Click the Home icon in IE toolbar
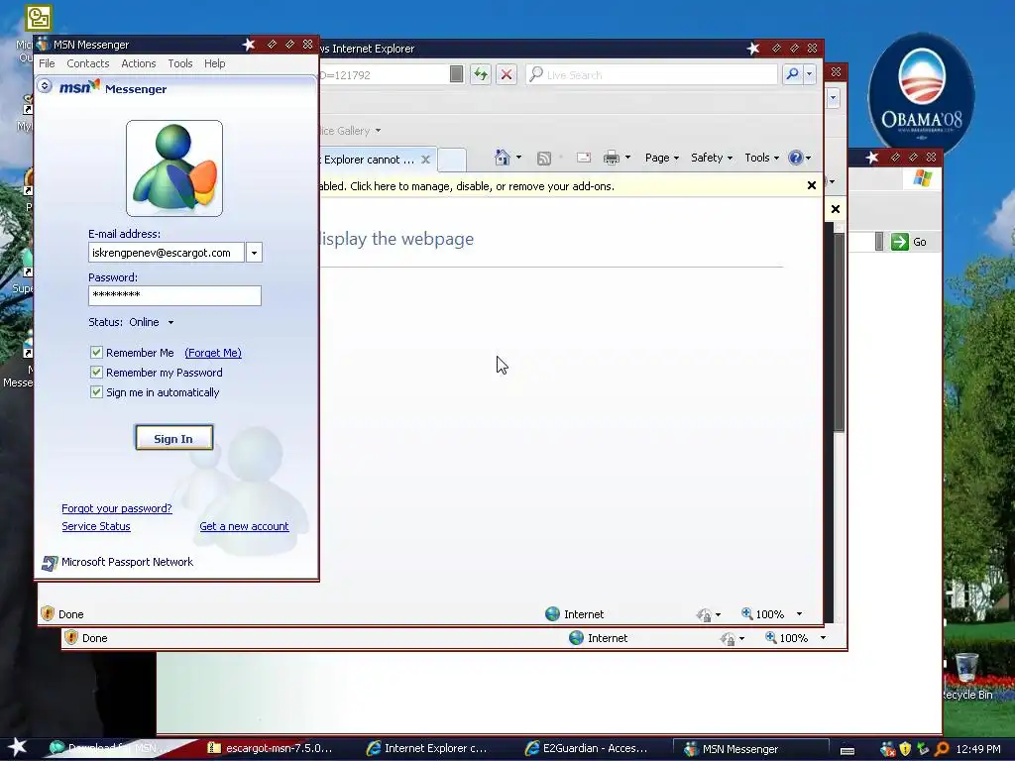The width and height of the screenshot is (1015, 761). [x=503, y=158]
